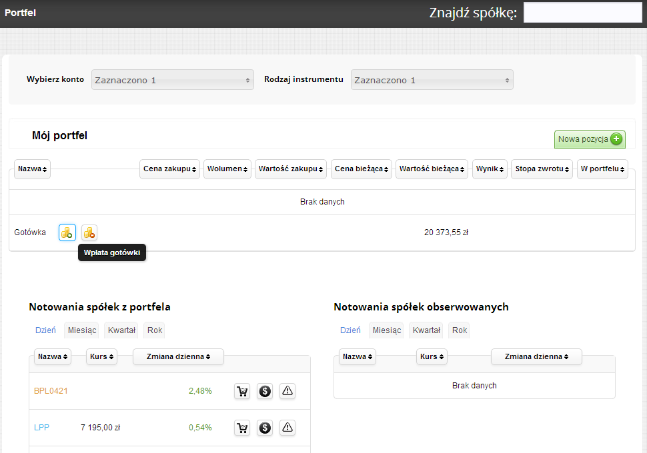Screen dimensions: 647x453
Task: Click the Nowa pozycja button
Action: click(590, 139)
